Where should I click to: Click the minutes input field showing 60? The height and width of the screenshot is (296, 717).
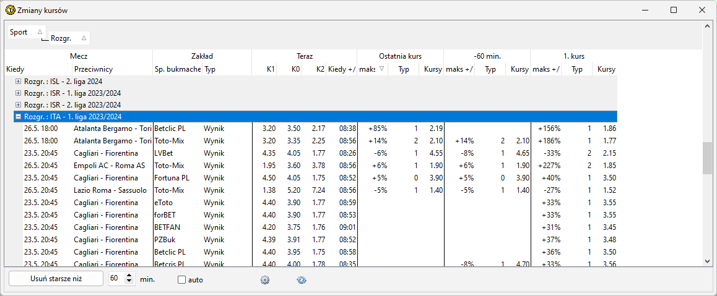point(116,279)
